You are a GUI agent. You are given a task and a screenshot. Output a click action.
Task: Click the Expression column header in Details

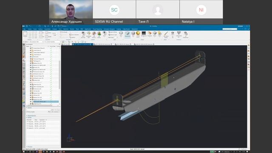(42, 120)
